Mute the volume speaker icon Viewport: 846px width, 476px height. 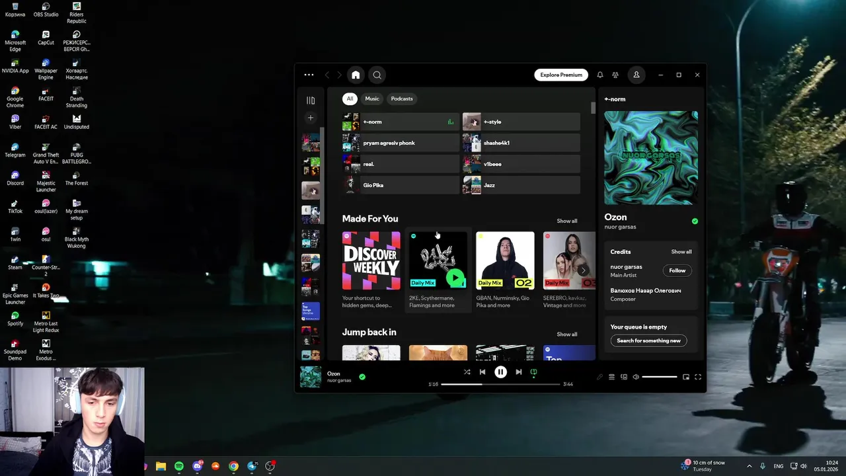pyautogui.click(x=636, y=377)
